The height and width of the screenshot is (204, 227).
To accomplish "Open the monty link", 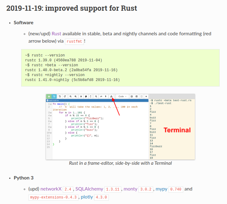I will [x=131, y=189].
